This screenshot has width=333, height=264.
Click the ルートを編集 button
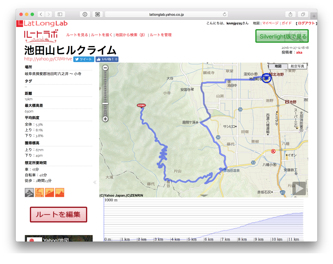(58, 215)
